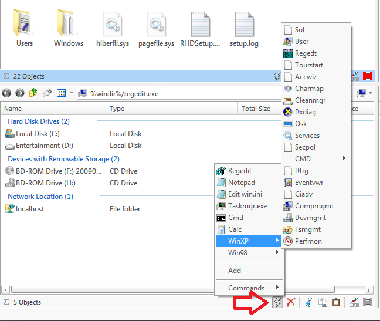This screenshot has width=380, height=321.
Task: Select Services in the WinXP submenu
Action: tap(315, 136)
